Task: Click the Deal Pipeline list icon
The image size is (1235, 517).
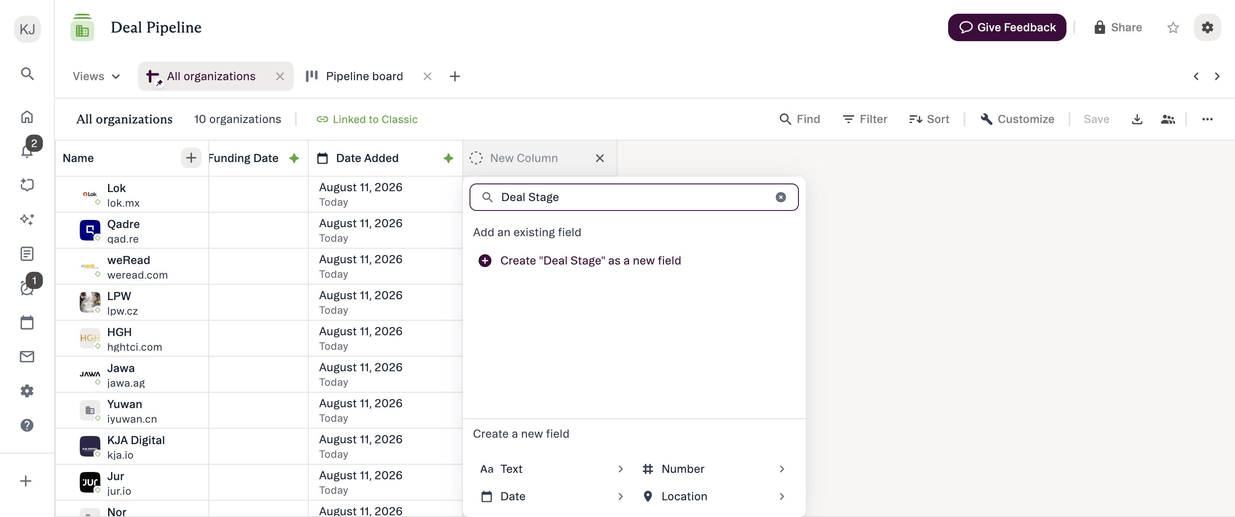Action: pyautogui.click(x=82, y=28)
